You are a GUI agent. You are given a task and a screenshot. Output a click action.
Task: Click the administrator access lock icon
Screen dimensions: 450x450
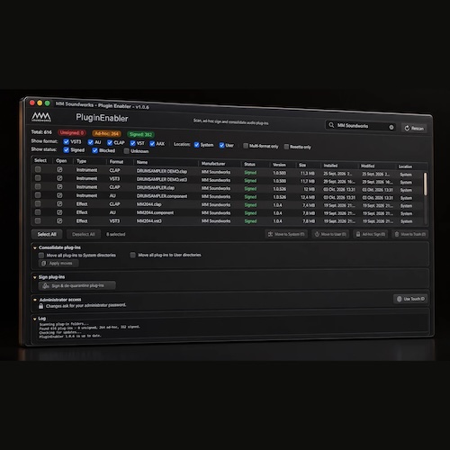pos(40,306)
